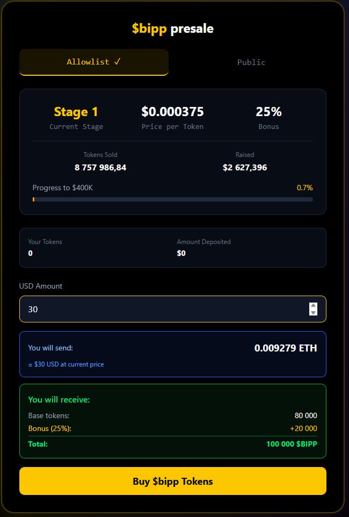Screen dimensions: 349x517
Task: Click the 25% bonus value
Action: click(268, 112)
